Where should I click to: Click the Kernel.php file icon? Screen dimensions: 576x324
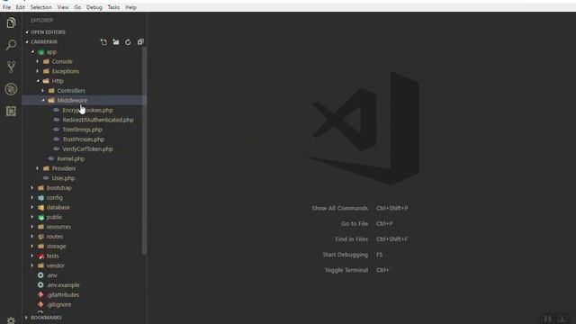[x=51, y=158]
